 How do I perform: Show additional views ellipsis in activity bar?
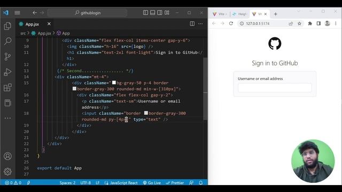(x=7, y=118)
